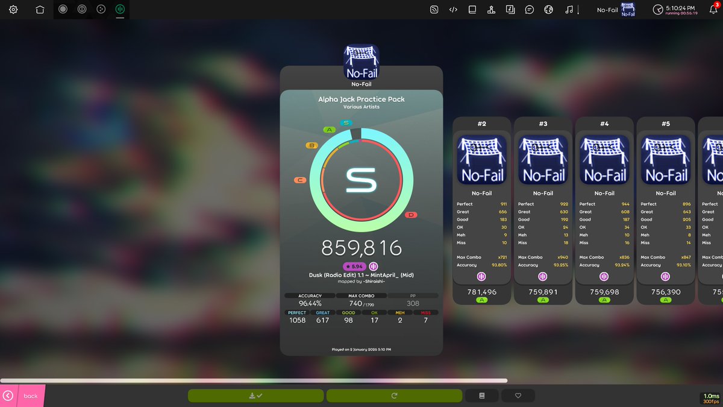The width and height of the screenshot is (723, 407).
Task: Open the #2 score card avatar
Action: tap(482, 159)
